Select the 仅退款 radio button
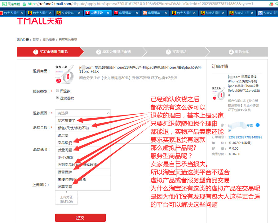 click(57, 91)
